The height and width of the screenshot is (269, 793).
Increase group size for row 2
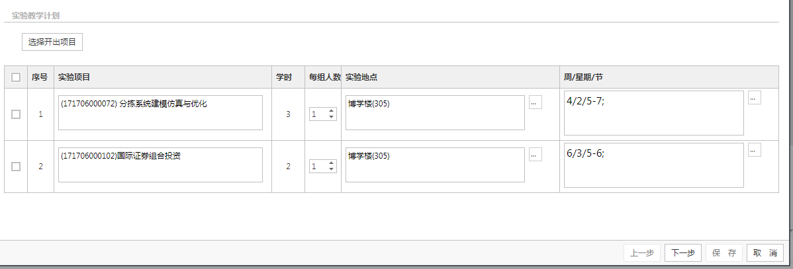pyautogui.click(x=332, y=163)
